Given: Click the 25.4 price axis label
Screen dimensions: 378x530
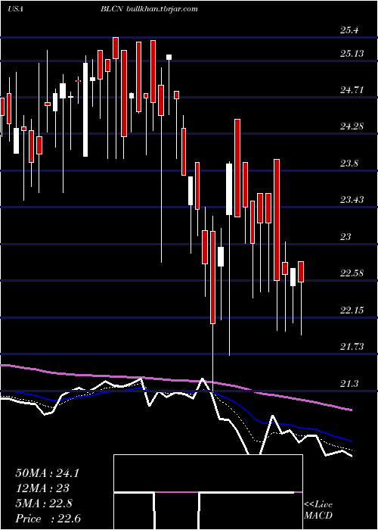Looking at the screenshot, I should 349,31.
